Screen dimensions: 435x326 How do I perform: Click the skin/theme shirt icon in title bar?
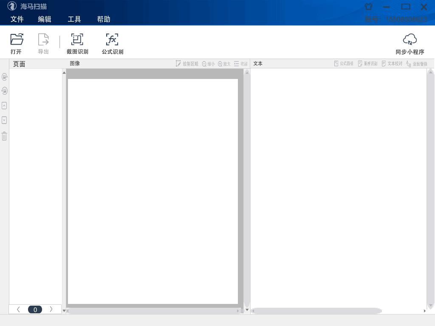[368, 7]
